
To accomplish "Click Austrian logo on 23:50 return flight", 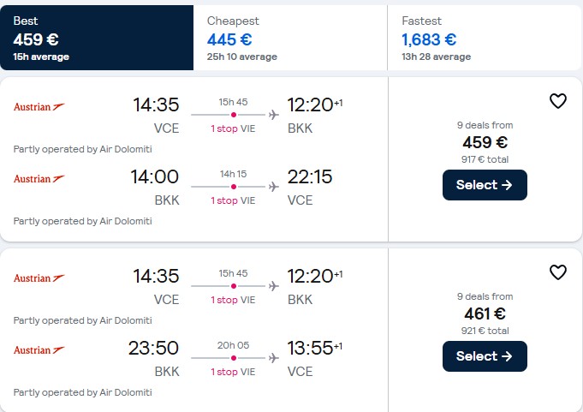I will pos(39,349).
